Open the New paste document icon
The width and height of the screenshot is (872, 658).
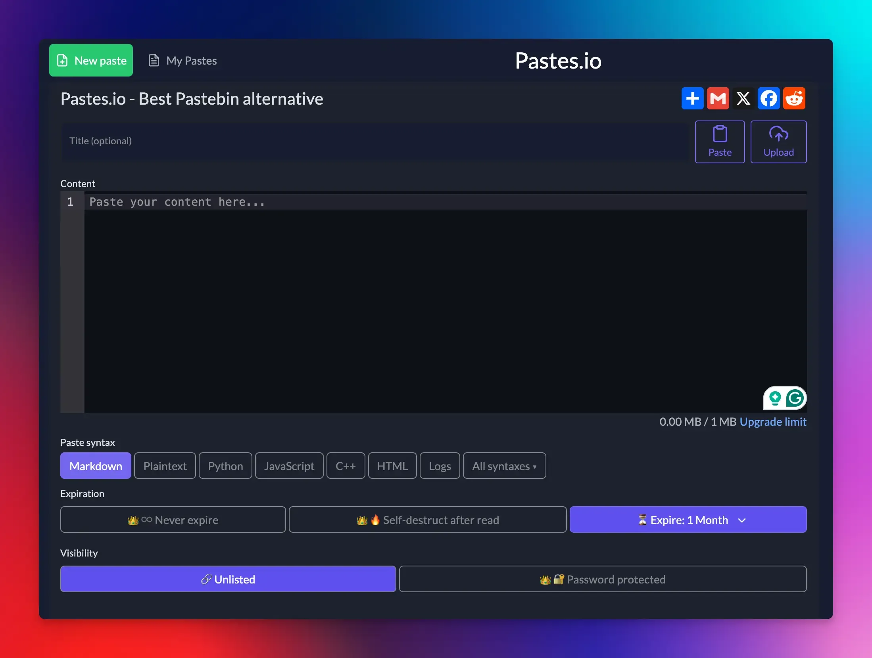pos(62,60)
